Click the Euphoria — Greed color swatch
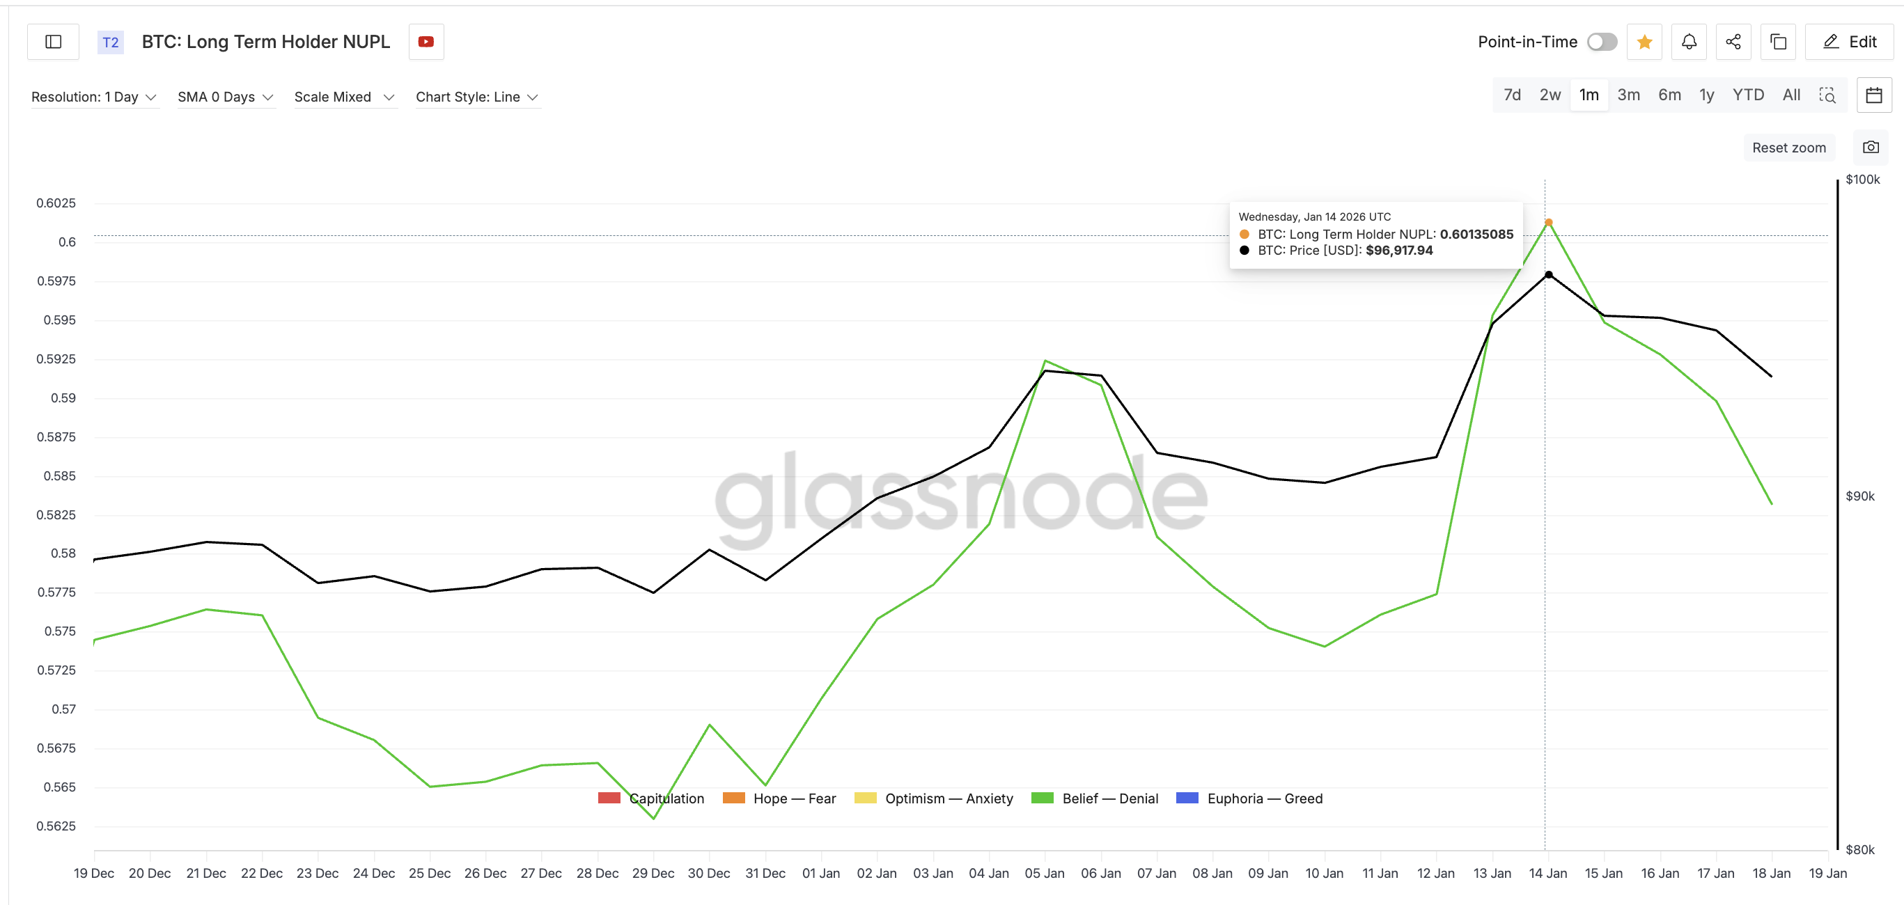This screenshot has height=905, width=1904. click(1187, 798)
